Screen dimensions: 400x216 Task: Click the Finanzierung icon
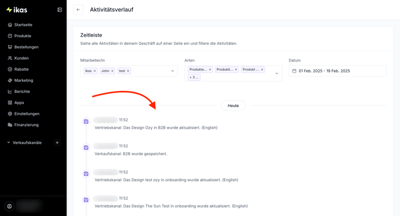click(10, 124)
